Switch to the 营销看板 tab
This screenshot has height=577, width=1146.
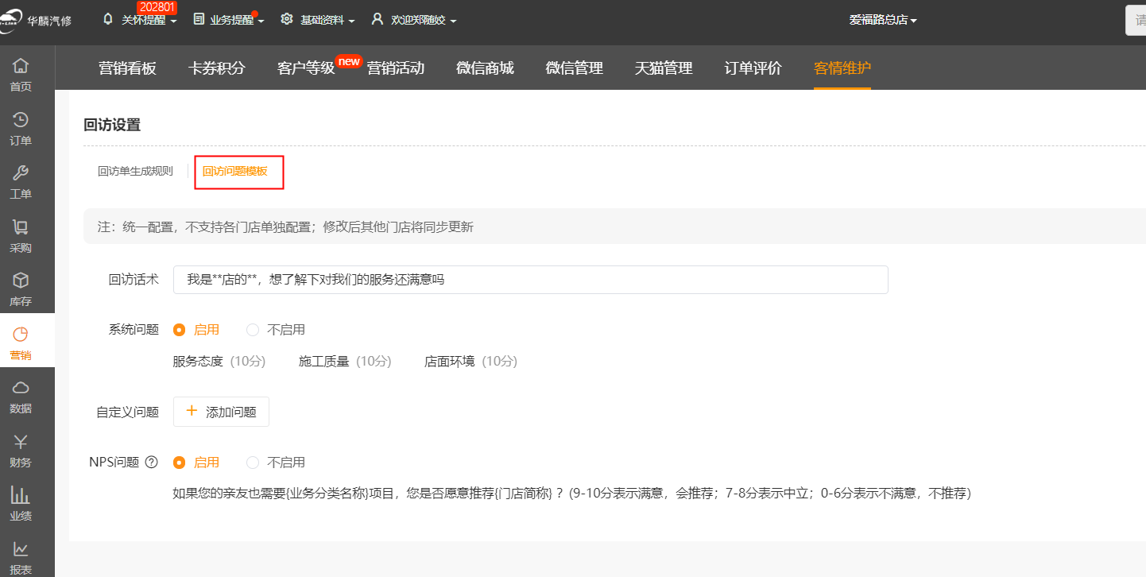click(127, 68)
